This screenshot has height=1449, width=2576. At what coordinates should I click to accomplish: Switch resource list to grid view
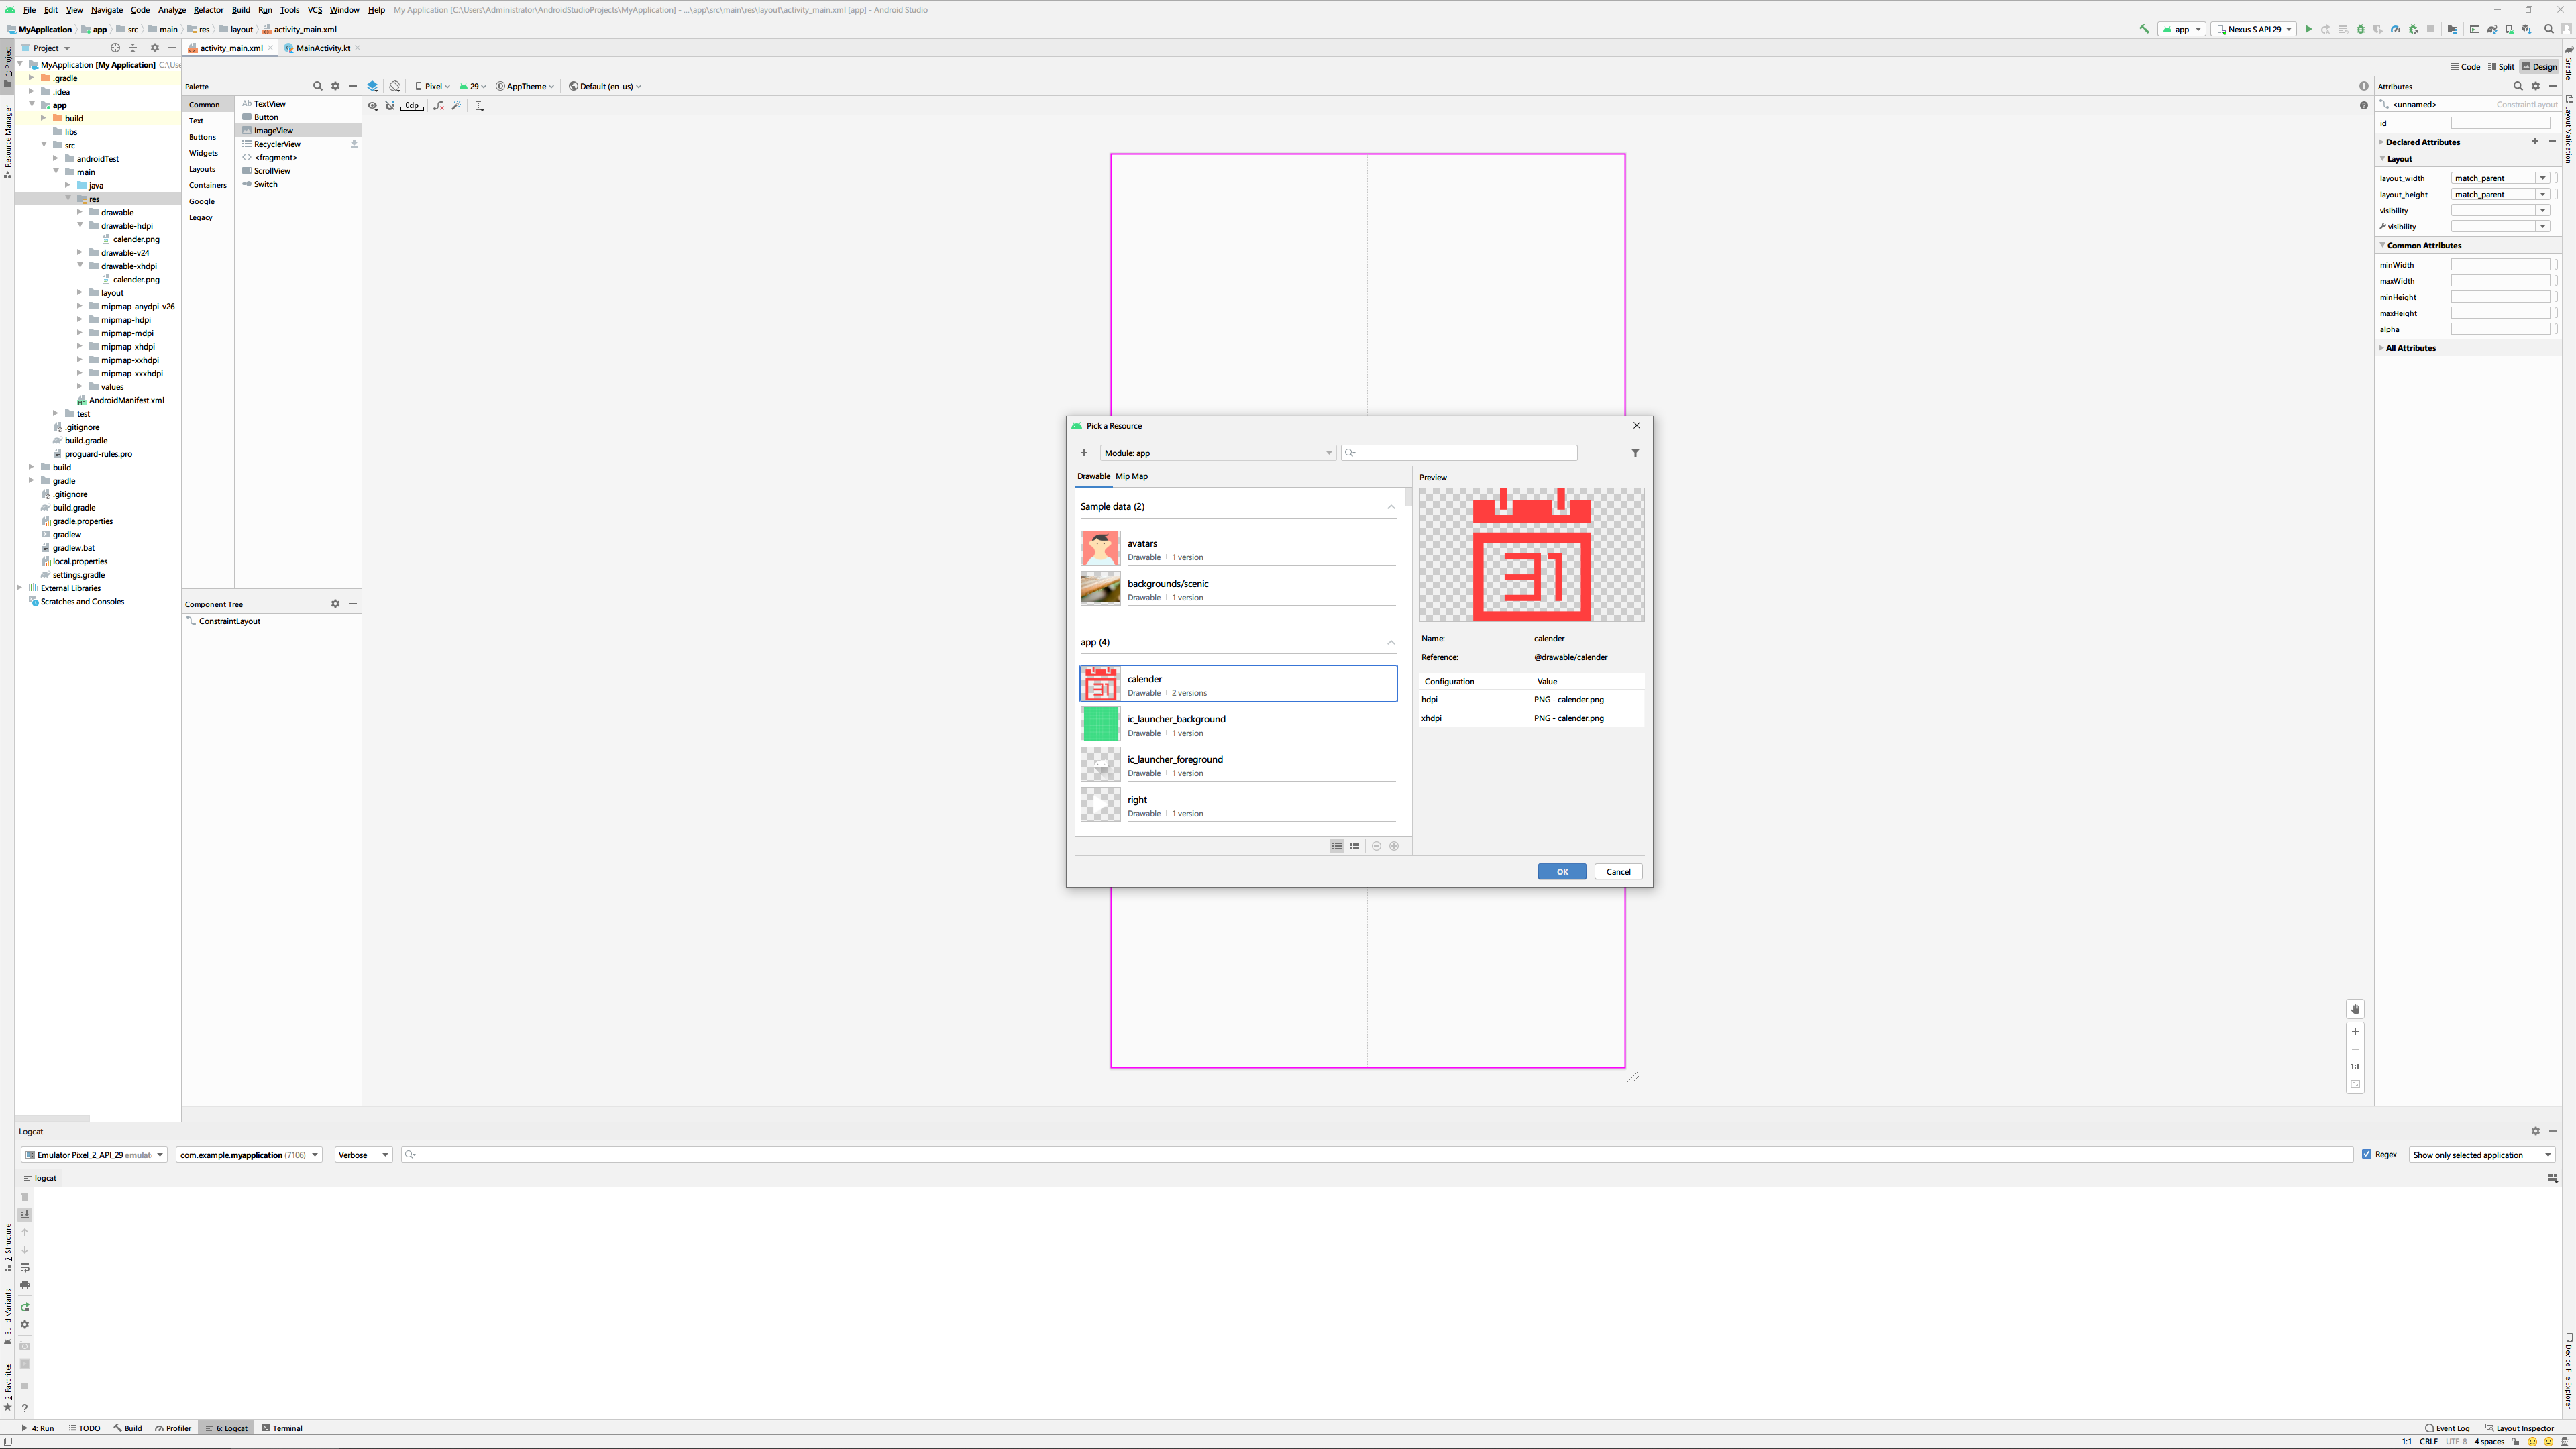coord(1354,846)
